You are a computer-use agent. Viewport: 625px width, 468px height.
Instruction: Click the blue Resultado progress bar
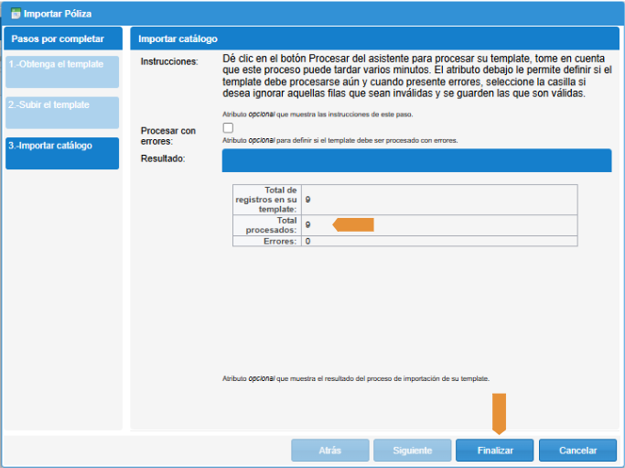(x=416, y=160)
